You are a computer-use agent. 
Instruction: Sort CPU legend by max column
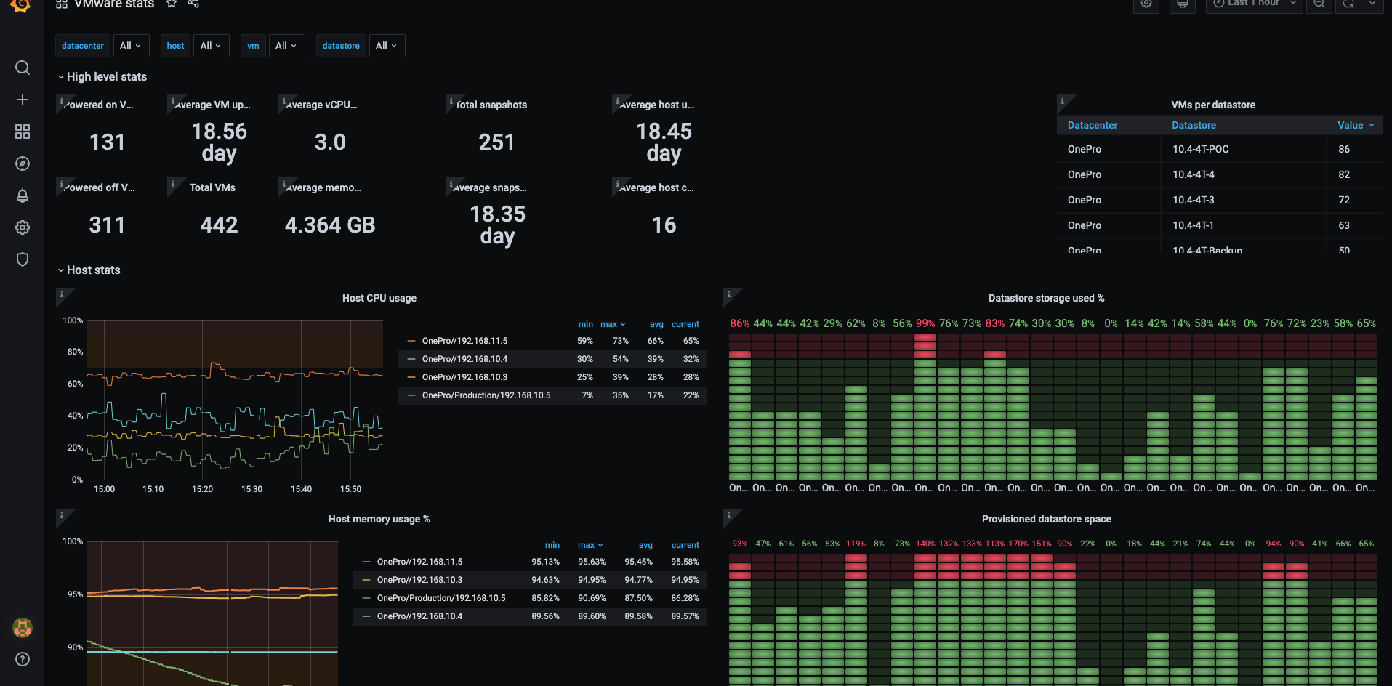click(613, 324)
